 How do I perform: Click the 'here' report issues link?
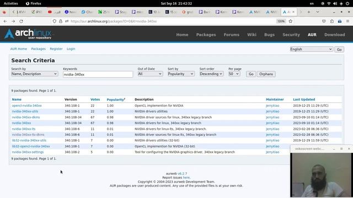point(186,178)
